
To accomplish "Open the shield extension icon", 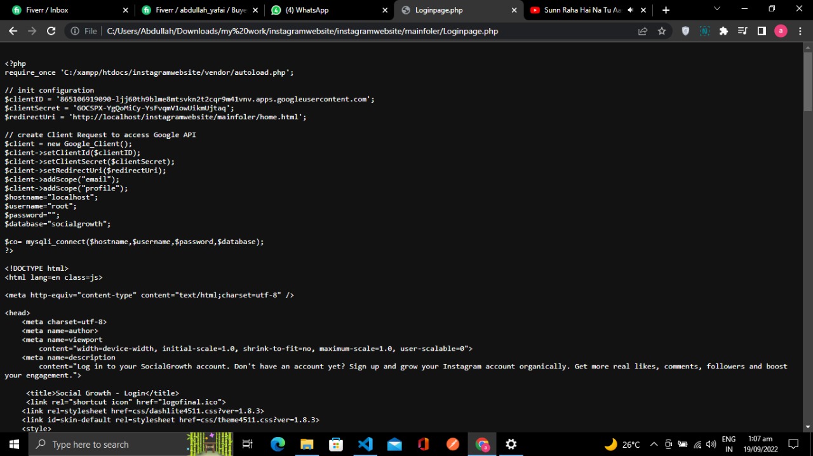I will click(x=685, y=31).
